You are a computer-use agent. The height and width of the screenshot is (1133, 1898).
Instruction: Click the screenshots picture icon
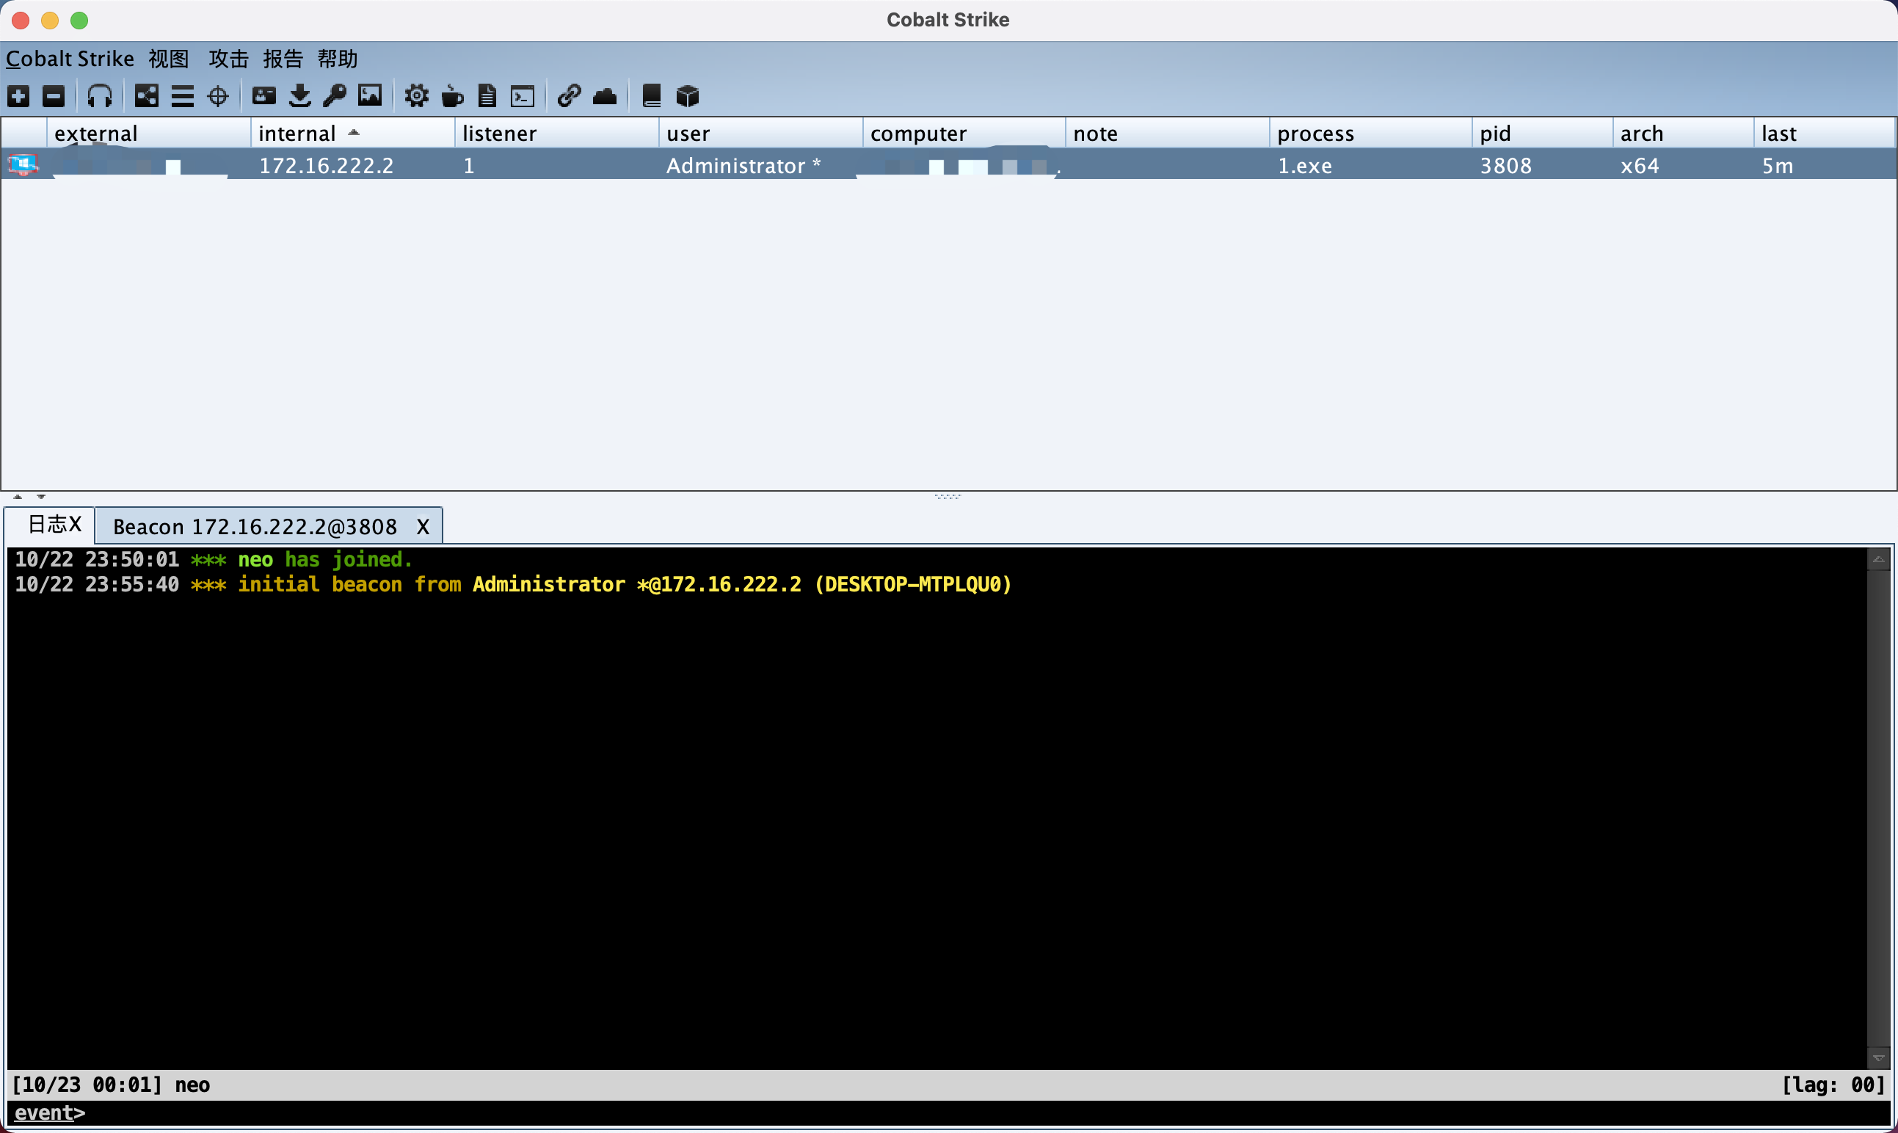(369, 96)
